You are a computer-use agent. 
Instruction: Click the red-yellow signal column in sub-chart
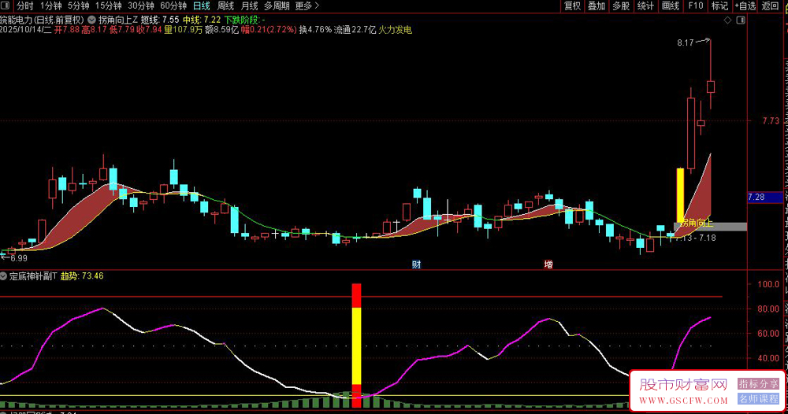(356, 346)
